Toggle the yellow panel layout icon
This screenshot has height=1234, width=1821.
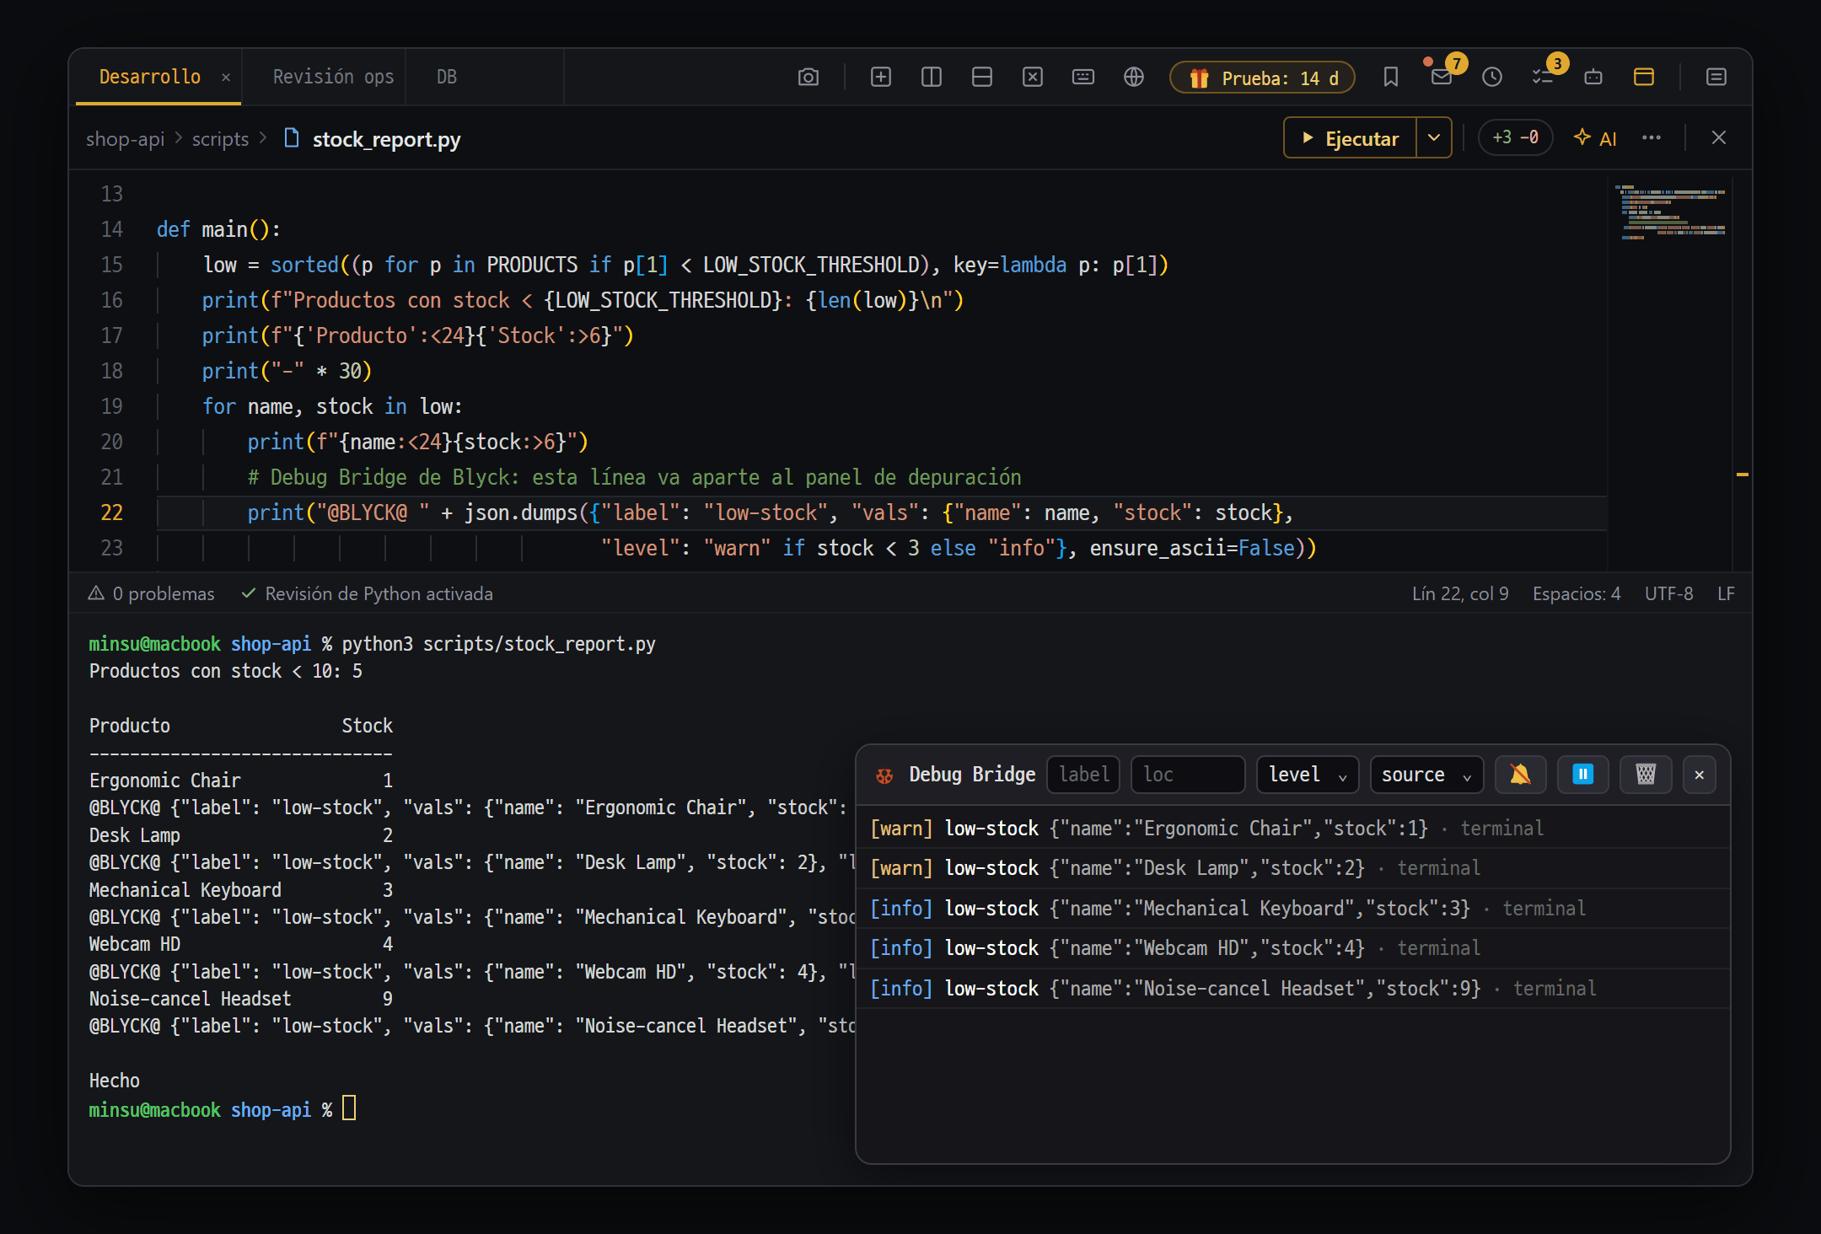click(1644, 78)
